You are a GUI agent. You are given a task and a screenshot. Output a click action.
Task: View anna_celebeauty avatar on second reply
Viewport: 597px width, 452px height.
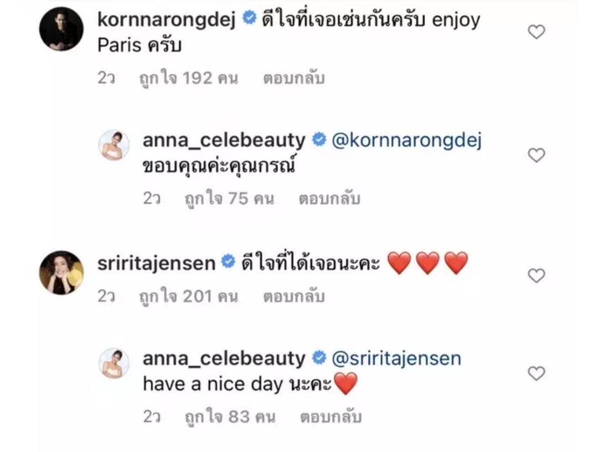point(114,363)
